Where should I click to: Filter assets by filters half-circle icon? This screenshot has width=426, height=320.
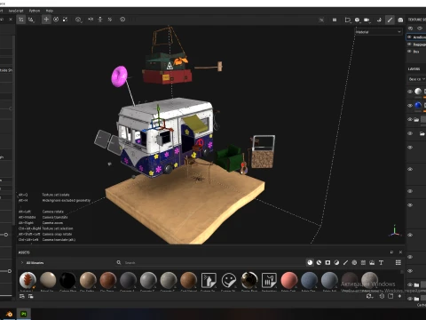pyautogui.click(x=336, y=262)
